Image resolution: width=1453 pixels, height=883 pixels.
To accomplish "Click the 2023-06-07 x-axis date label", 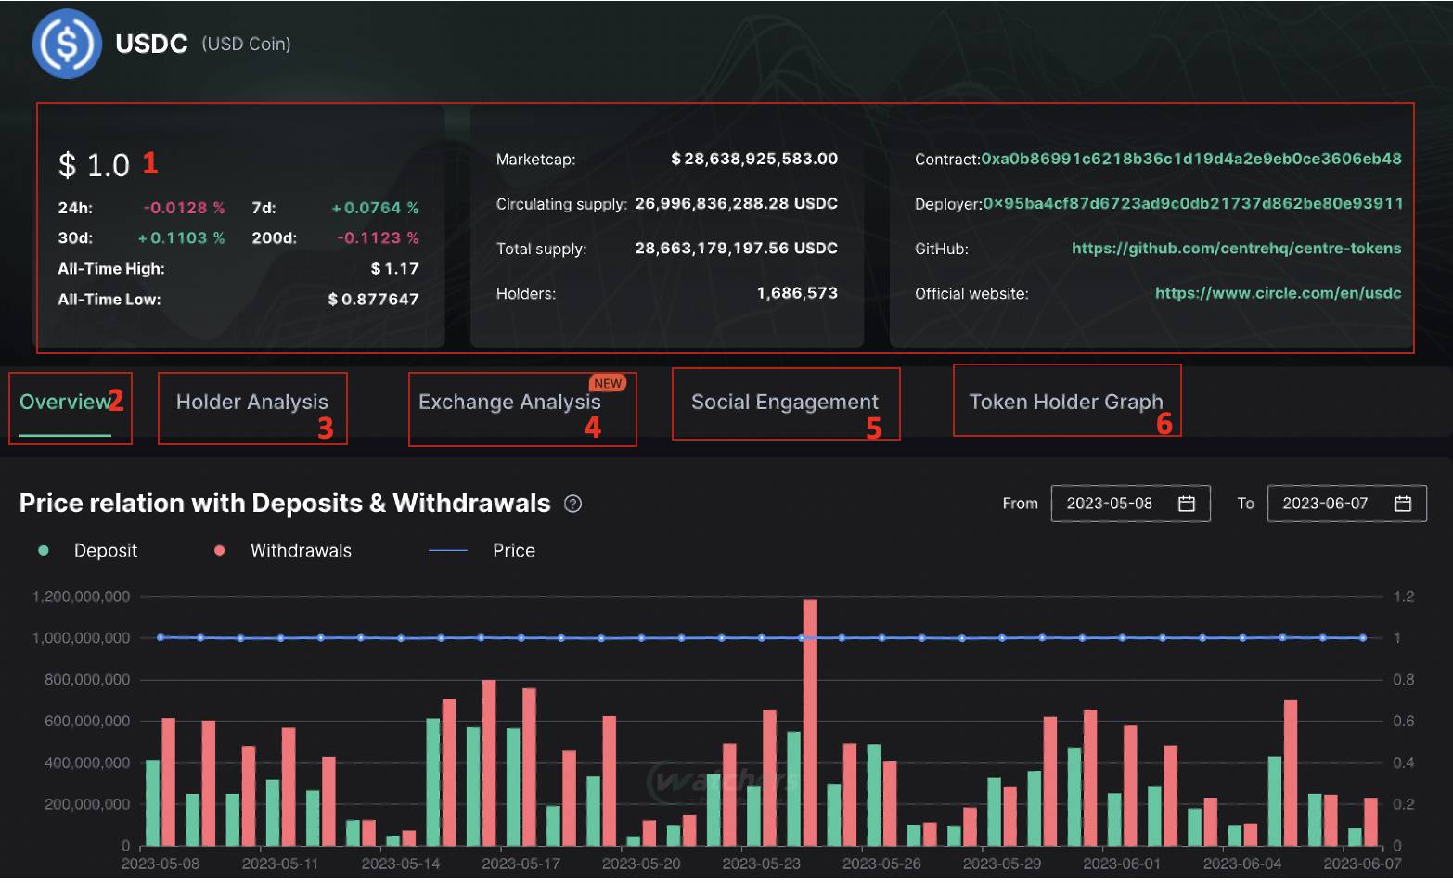I will point(1362,864).
